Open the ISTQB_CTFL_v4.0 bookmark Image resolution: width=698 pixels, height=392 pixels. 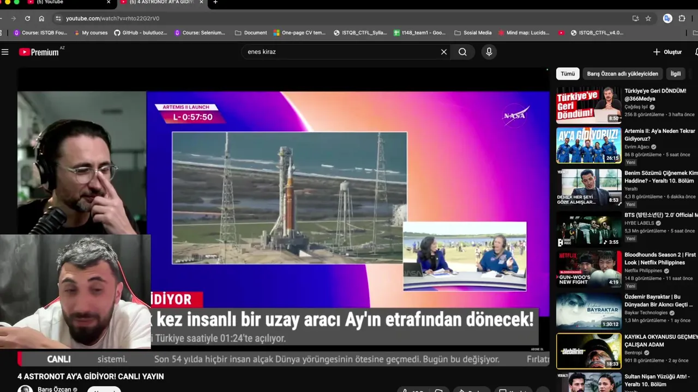pos(597,33)
